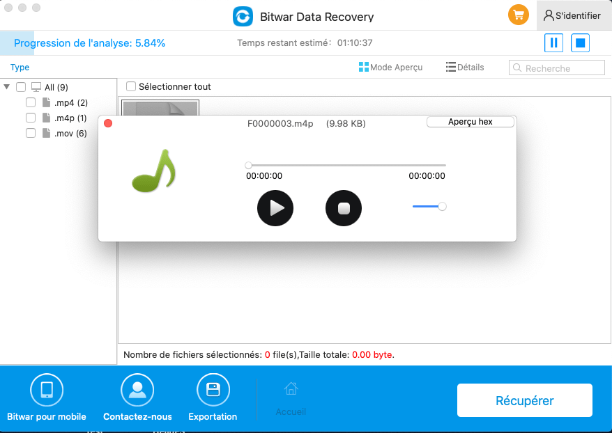This screenshot has height=433, width=612.
Task: Select the .mov (6) file type row
Action: [70, 133]
